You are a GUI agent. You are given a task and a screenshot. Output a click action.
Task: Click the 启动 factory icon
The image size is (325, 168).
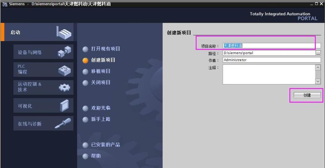click(x=64, y=32)
